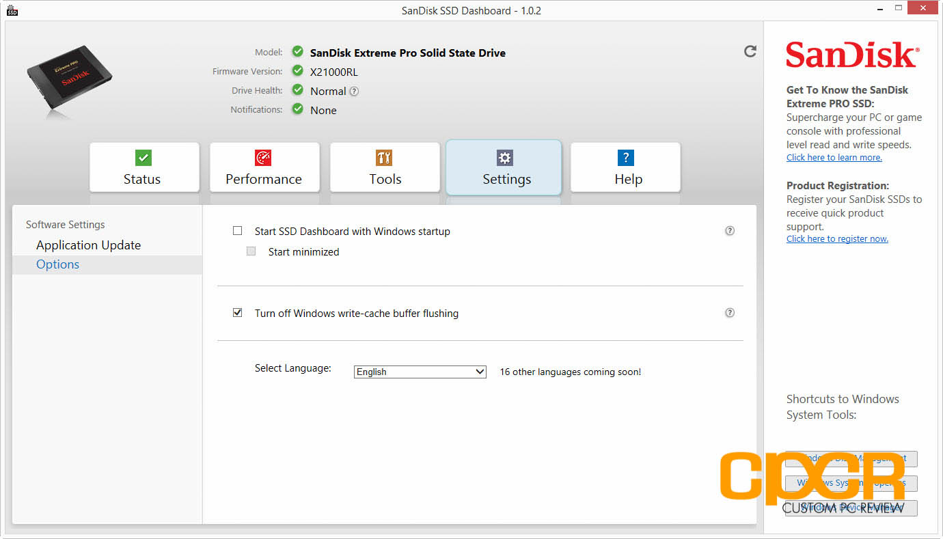The image size is (943, 539).
Task: Maximize the SanDisk SSD Dashboard window
Action: point(899,9)
